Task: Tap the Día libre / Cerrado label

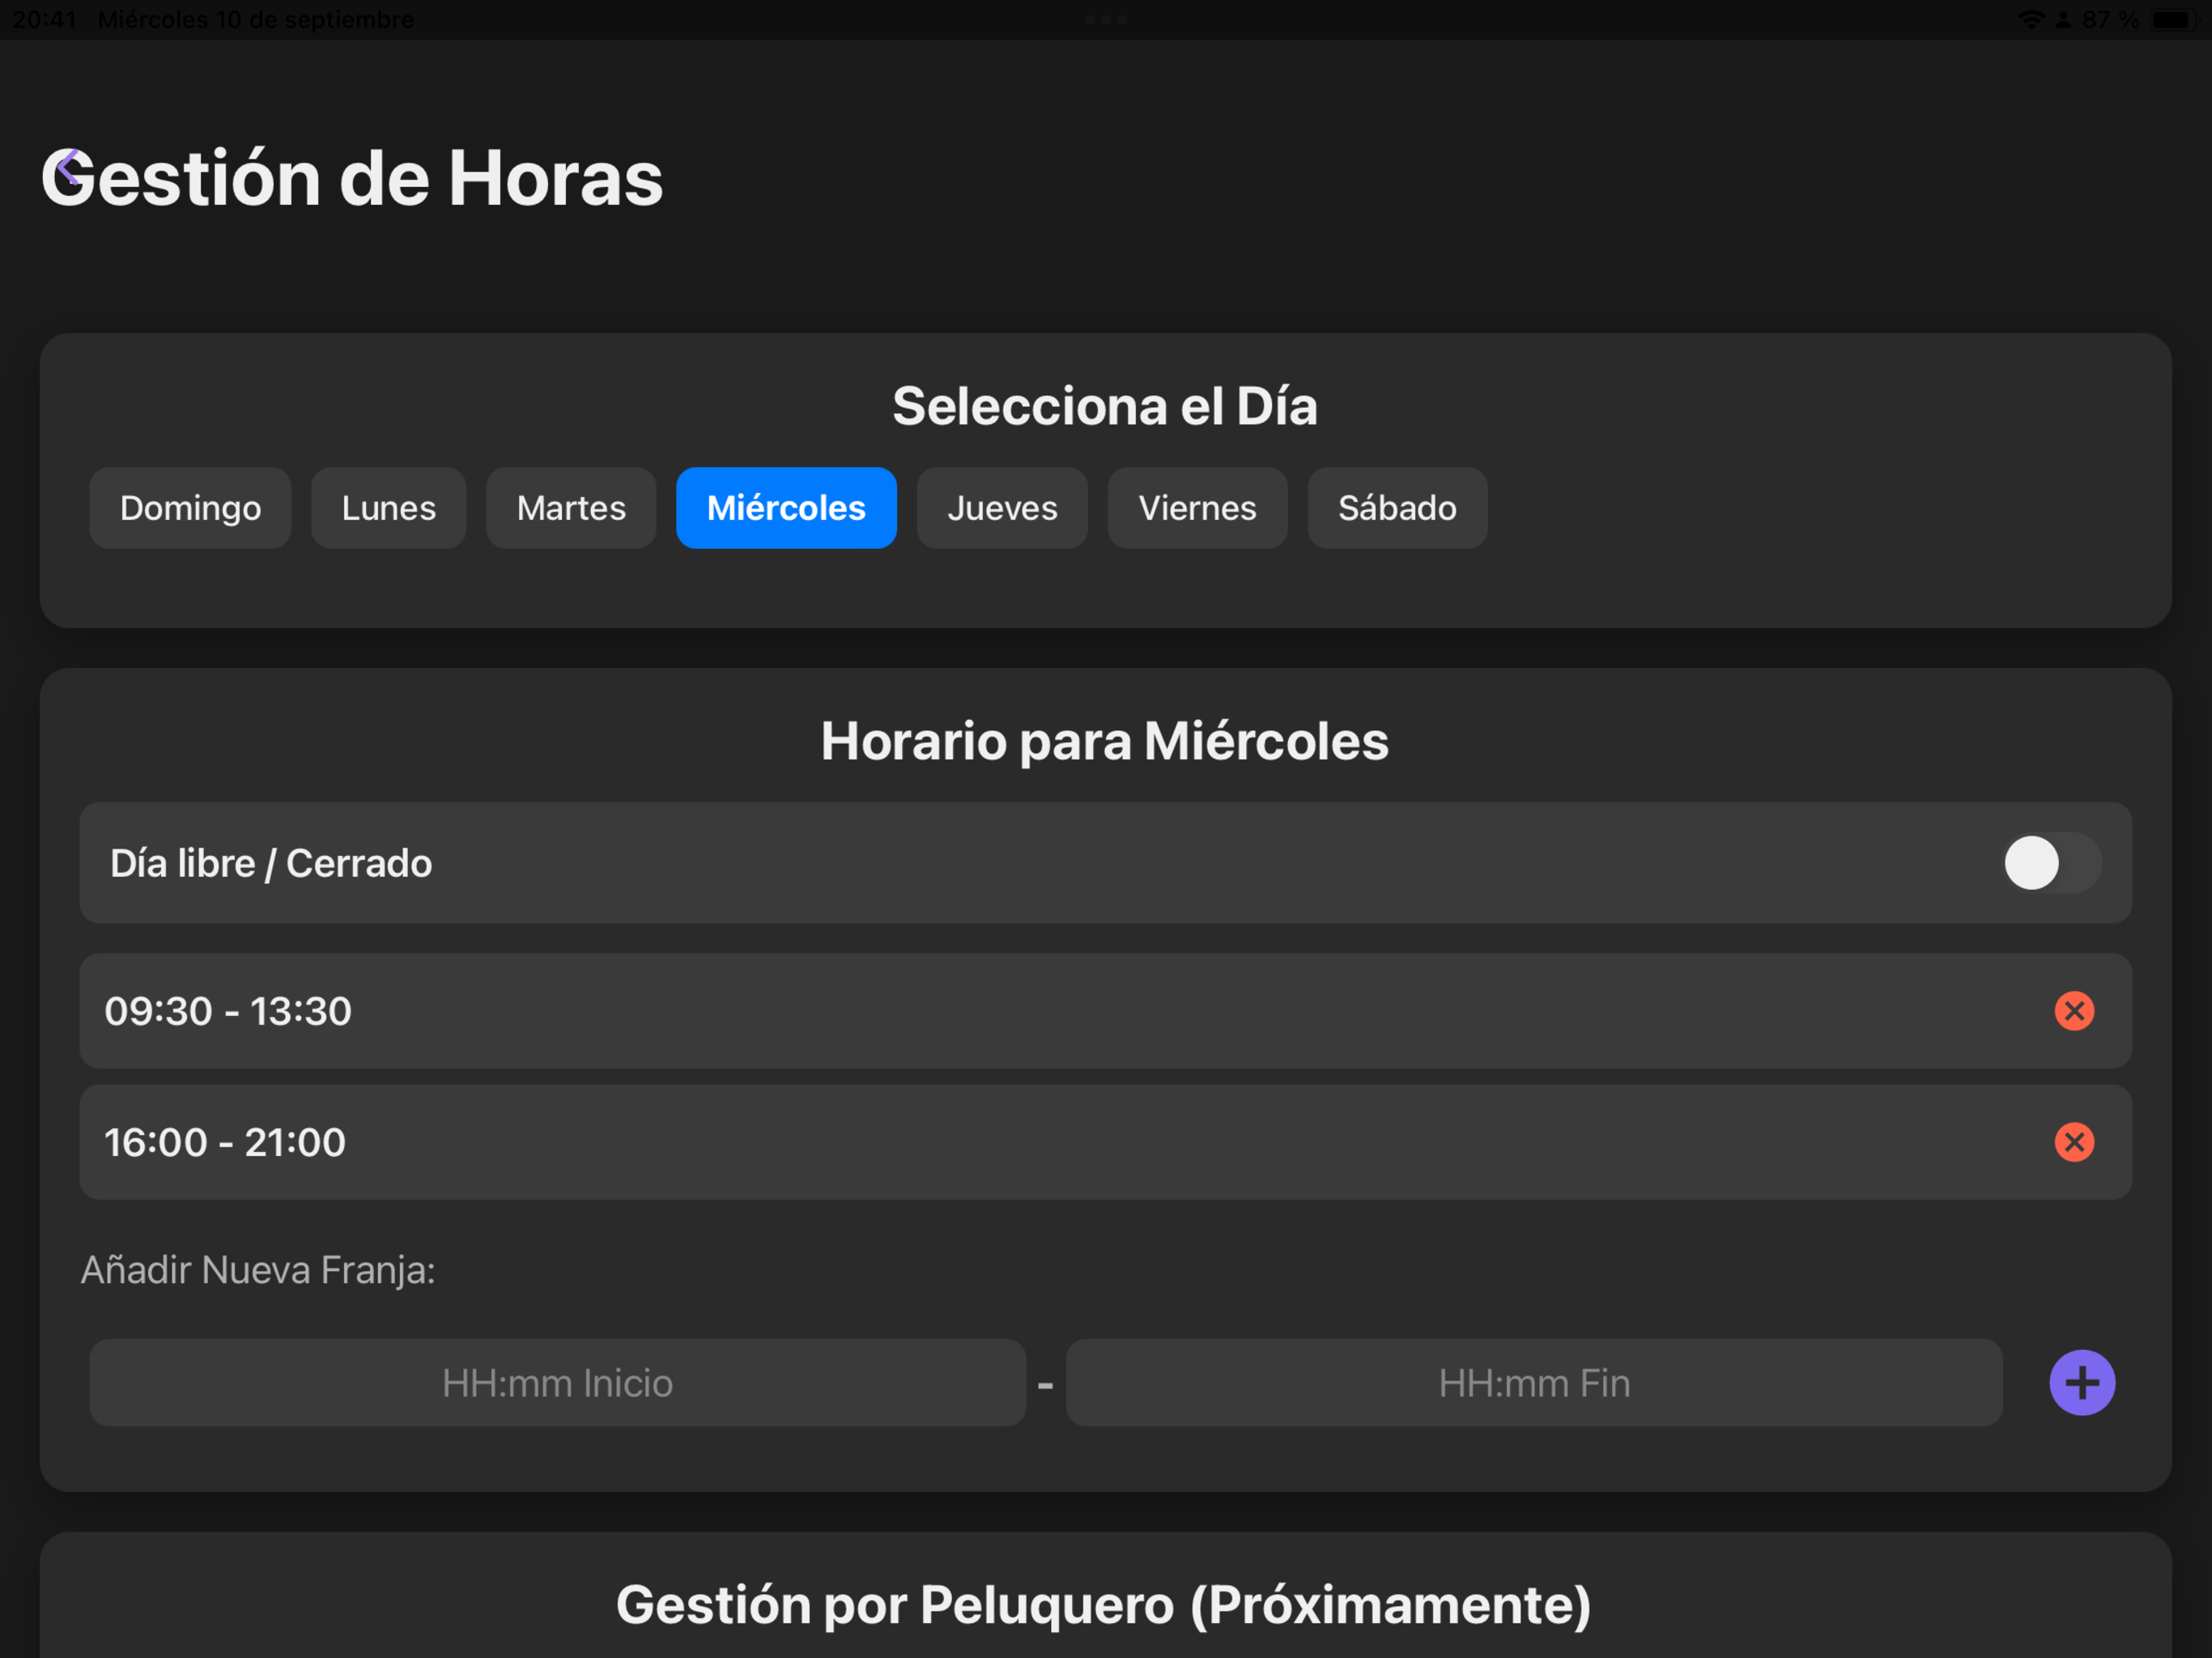Action: [x=271, y=863]
